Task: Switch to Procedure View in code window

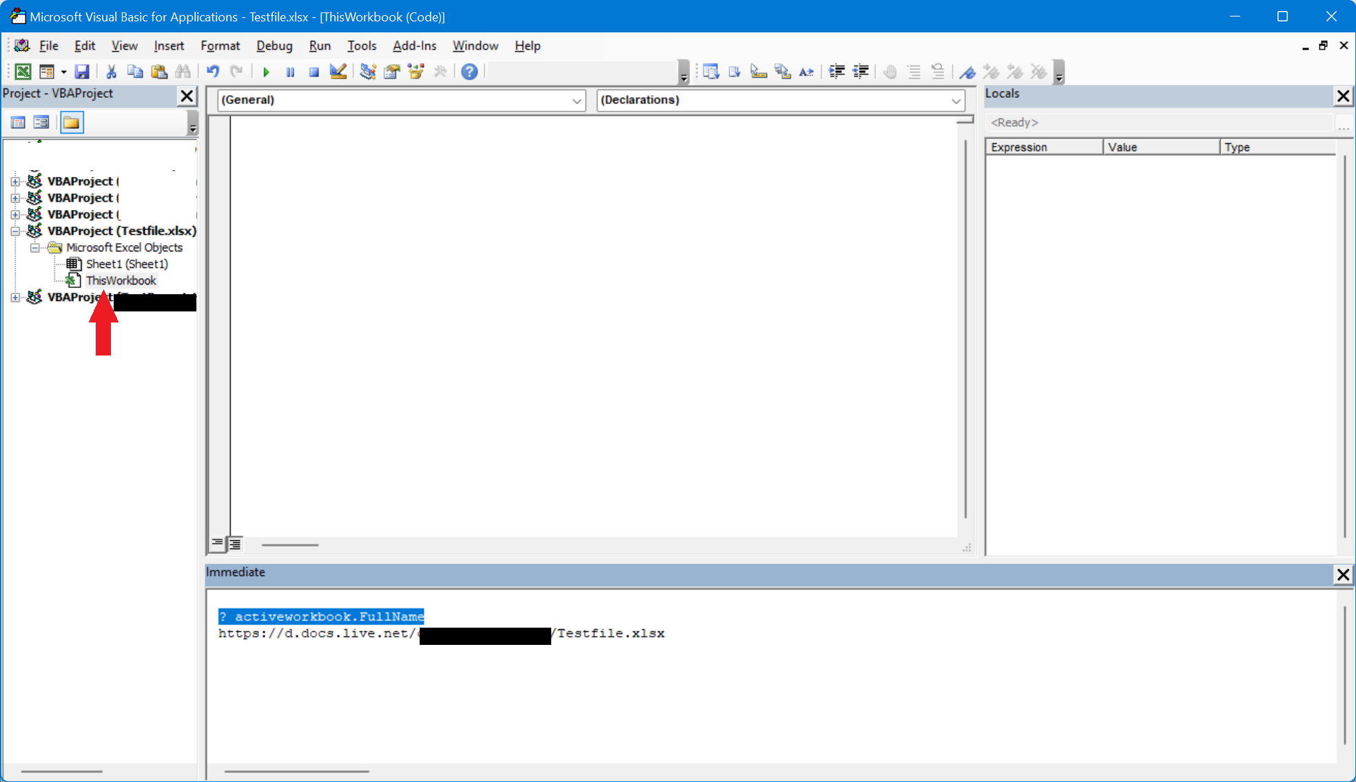Action: tap(217, 544)
